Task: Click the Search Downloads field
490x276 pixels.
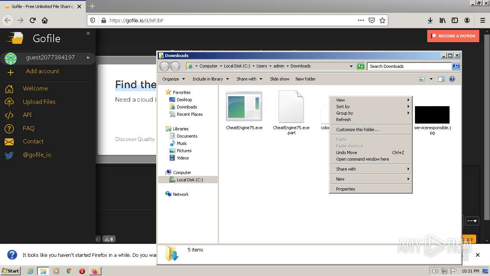Action: (x=409, y=66)
